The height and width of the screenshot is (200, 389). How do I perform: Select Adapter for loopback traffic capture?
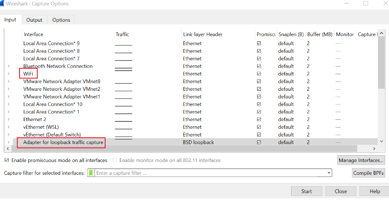click(x=63, y=142)
